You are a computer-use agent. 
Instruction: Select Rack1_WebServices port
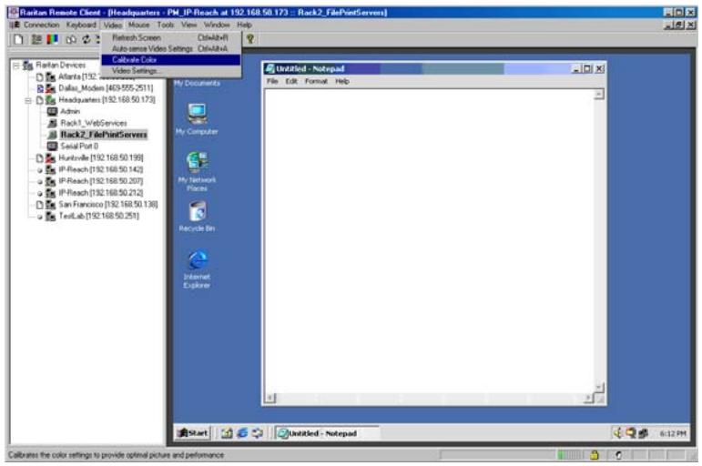coord(94,123)
